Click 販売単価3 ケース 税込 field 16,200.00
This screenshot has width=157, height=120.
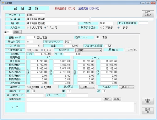pos(109,72)
